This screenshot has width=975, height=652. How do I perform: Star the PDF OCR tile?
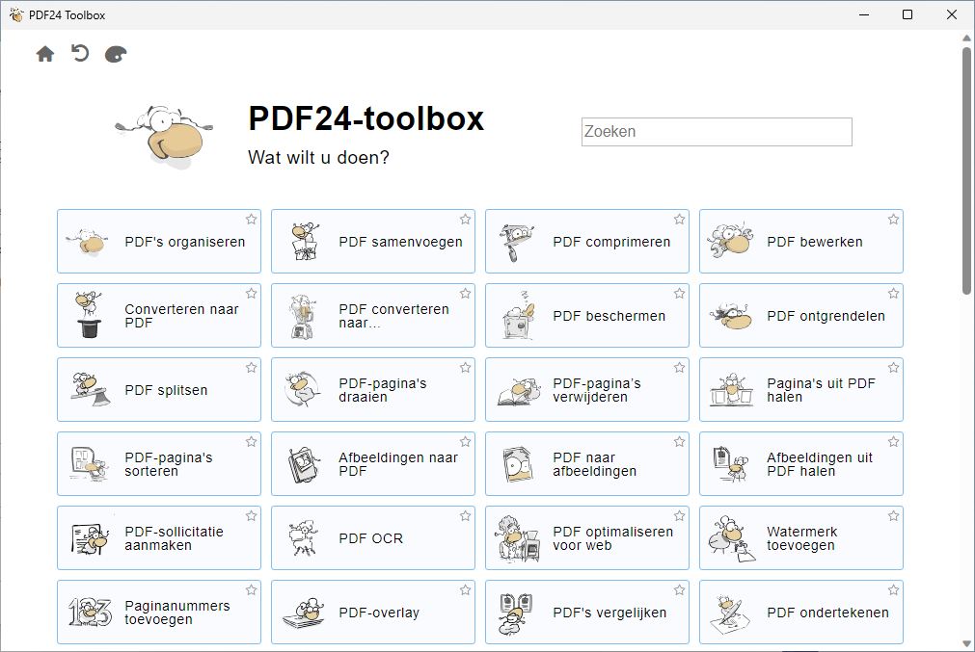465,516
